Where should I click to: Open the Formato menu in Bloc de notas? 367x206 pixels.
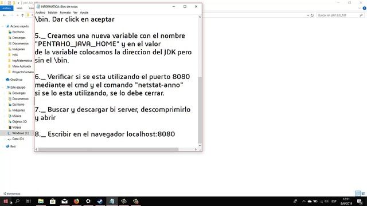65,13
